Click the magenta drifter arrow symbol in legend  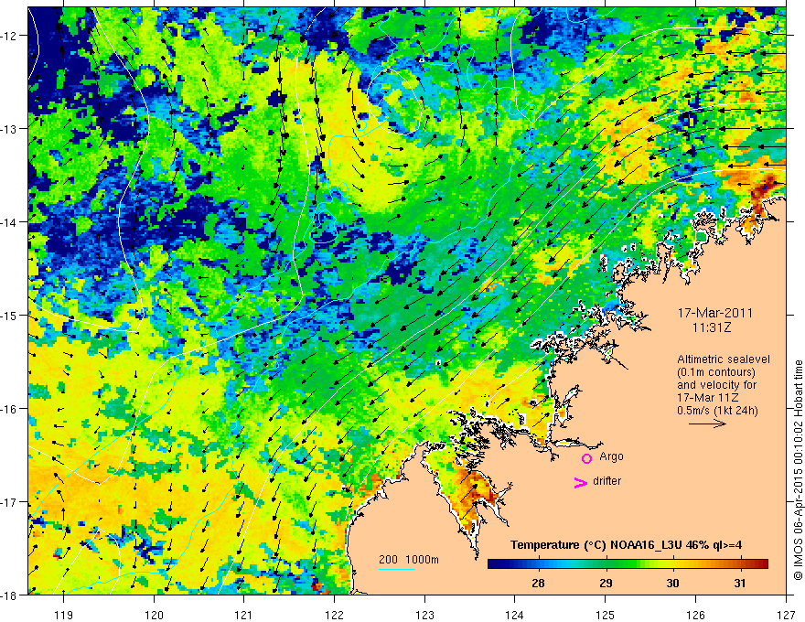pos(581,482)
